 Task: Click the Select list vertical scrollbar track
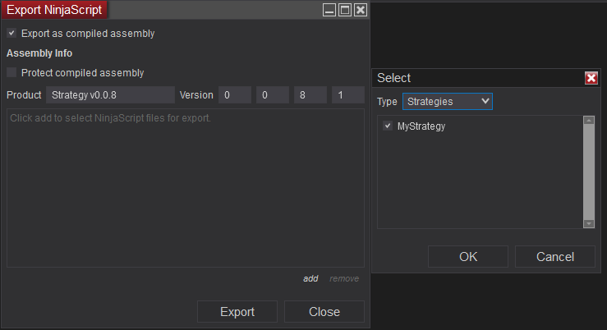pyautogui.click(x=588, y=172)
